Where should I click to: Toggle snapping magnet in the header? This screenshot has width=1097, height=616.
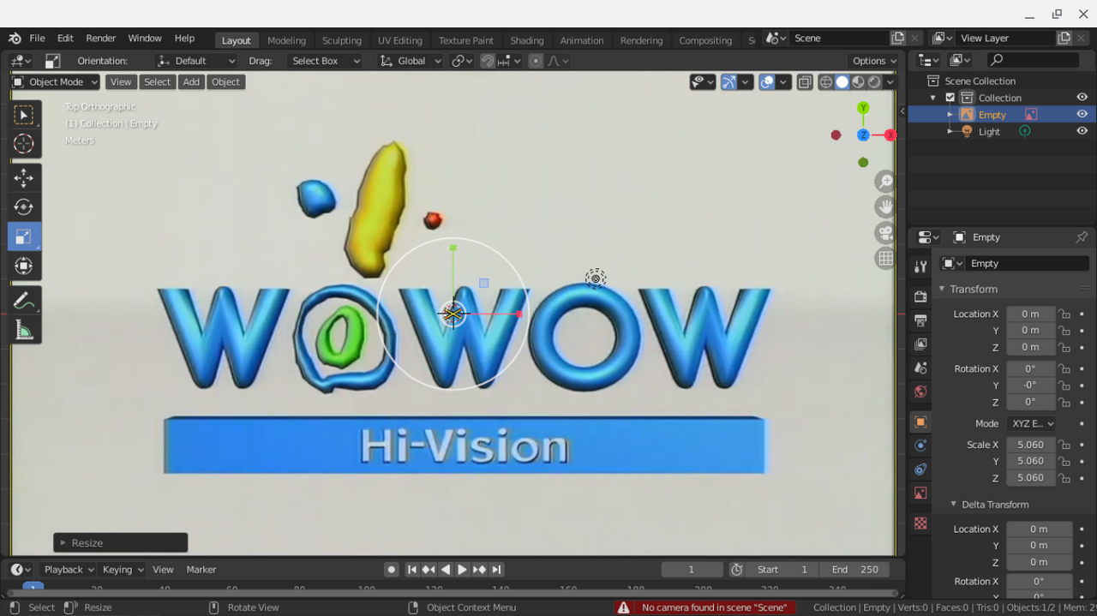(x=488, y=61)
